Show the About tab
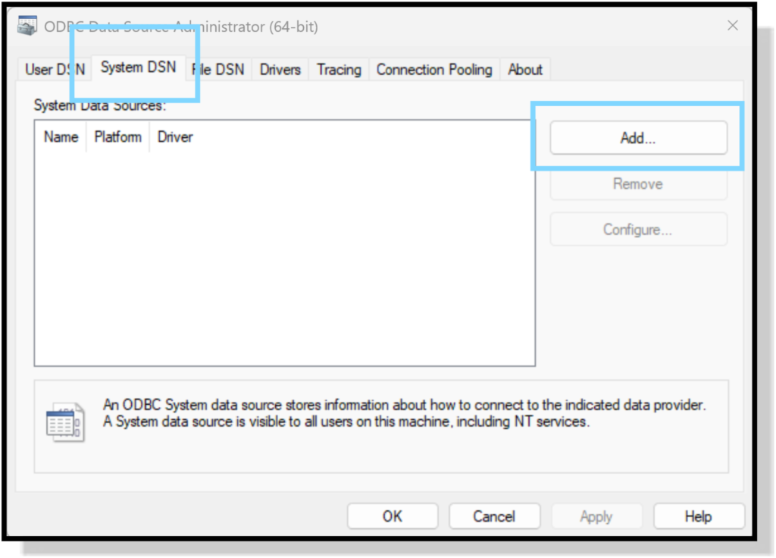The height and width of the screenshot is (558, 776). (525, 70)
